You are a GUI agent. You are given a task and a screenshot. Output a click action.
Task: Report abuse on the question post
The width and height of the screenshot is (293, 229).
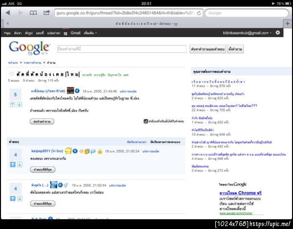tap(128, 91)
